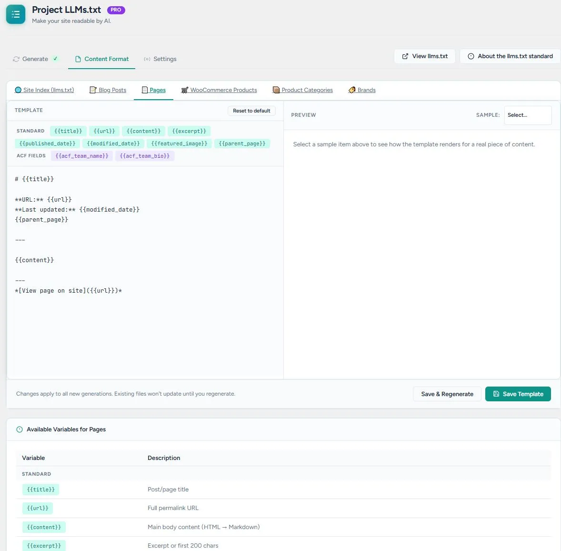Click the notepad icon for Blog Posts
The height and width of the screenshot is (551, 561).
tap(93, 90)
